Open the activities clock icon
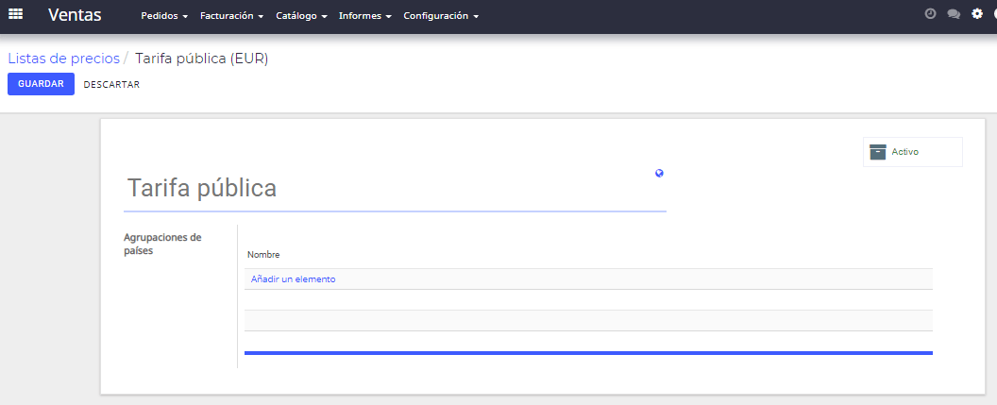Screen dimensions: 997x405 (x=930, y=13)
